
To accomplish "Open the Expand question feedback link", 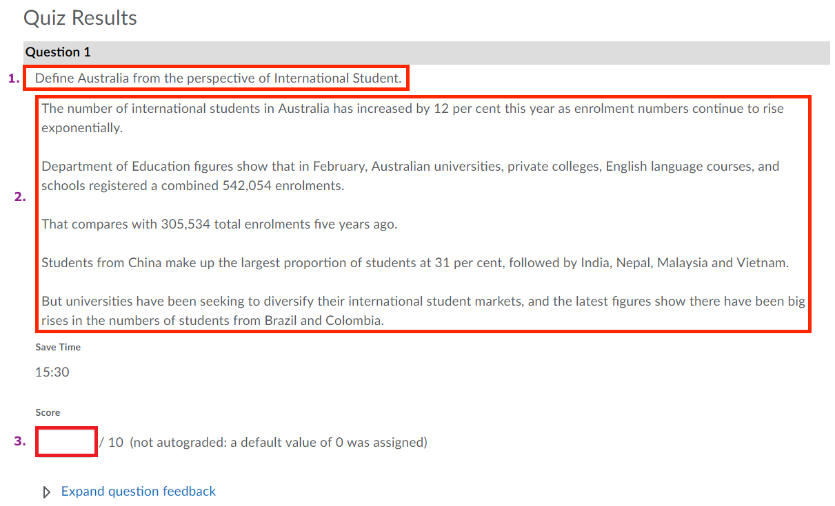I will [x=138, y=492].
